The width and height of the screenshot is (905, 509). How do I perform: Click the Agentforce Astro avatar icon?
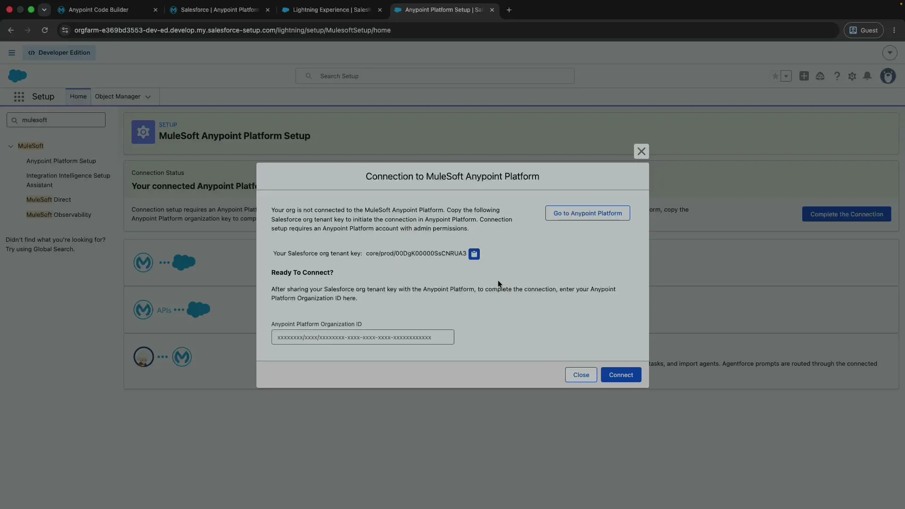click(x=144, y=357)
